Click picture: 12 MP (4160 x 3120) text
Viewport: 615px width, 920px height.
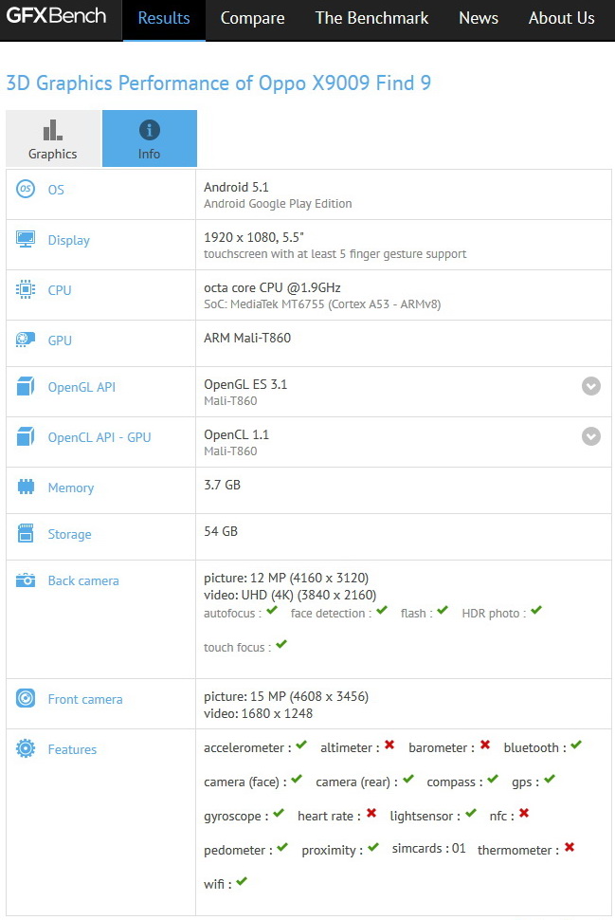click(x=286, y=578)
